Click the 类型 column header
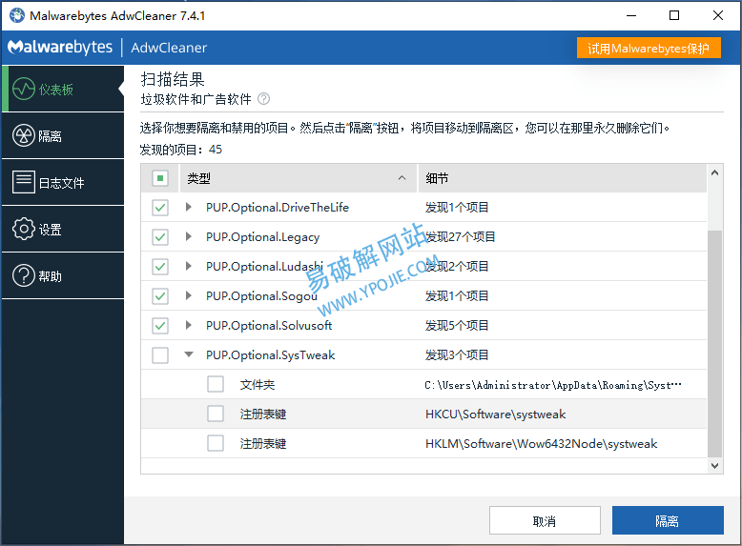Image resolution: width=742 pixels, height=546 pixels. (299, 178)
